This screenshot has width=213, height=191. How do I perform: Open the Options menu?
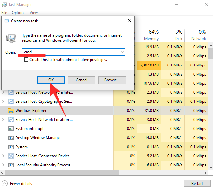pos(18,13)
